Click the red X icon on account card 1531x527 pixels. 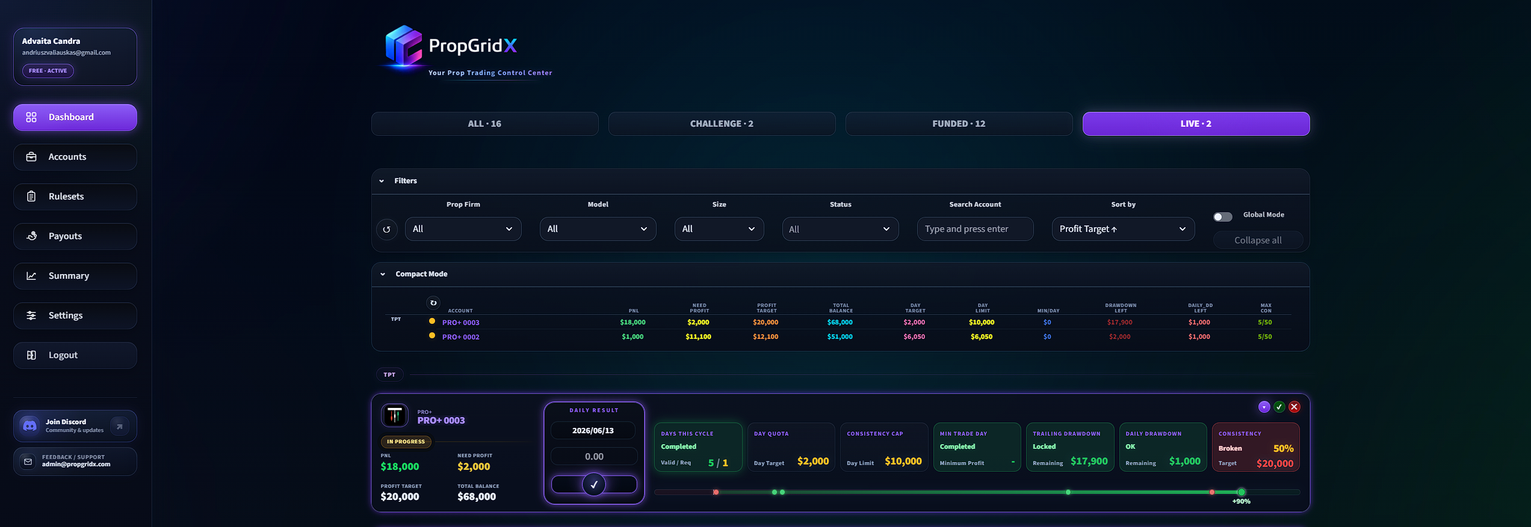click(1294, 407)
